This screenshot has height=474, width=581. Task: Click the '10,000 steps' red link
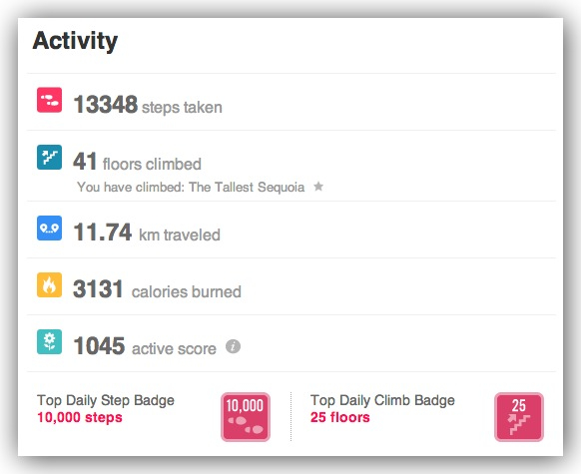(80, 418)
